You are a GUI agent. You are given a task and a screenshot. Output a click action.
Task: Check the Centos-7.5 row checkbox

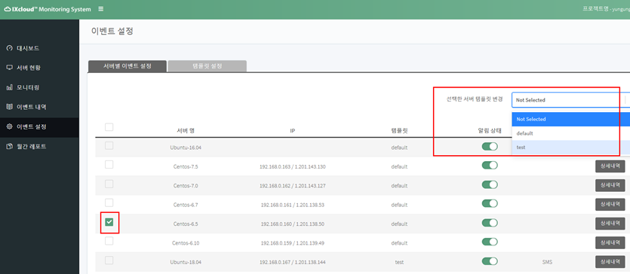[109, 165]
